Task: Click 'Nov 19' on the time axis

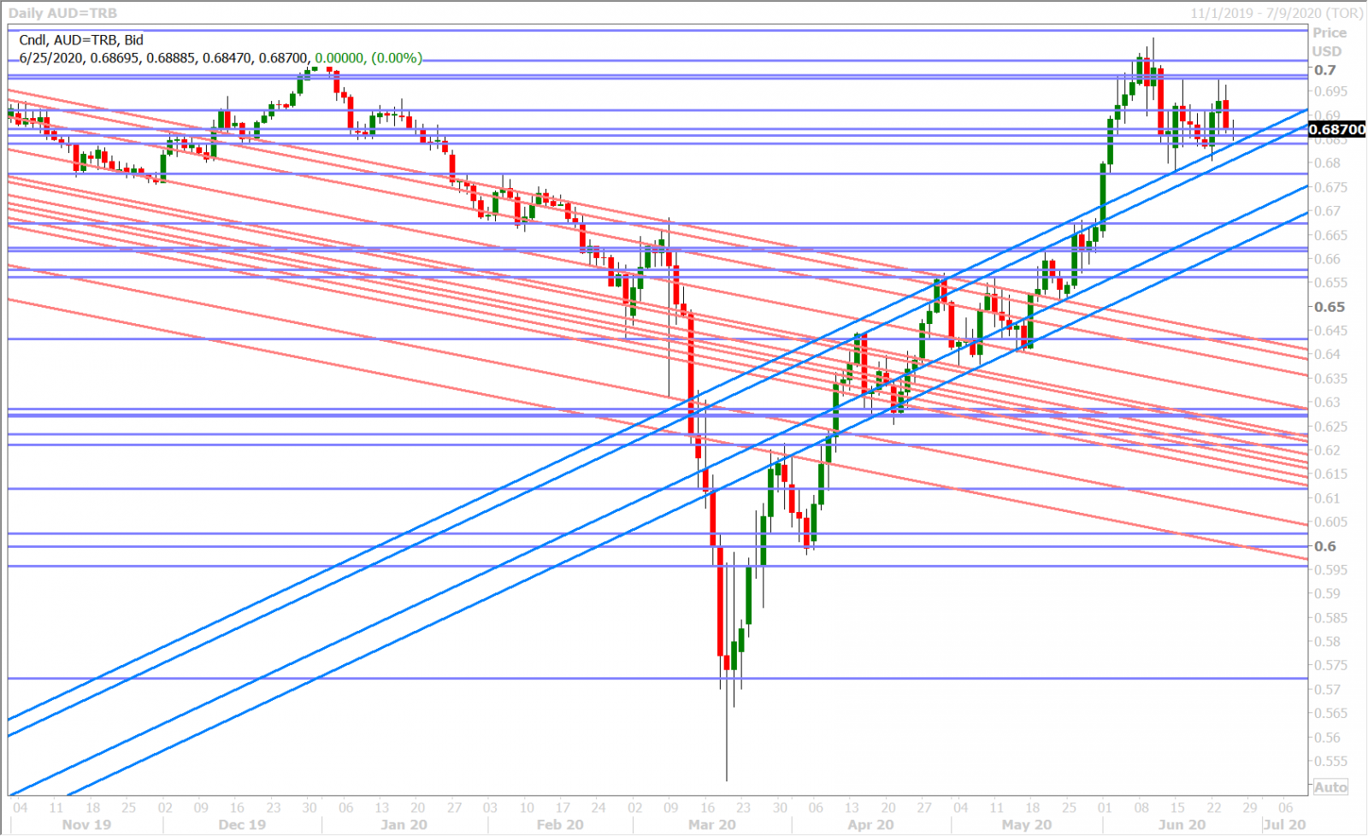Action: (86, 825)
